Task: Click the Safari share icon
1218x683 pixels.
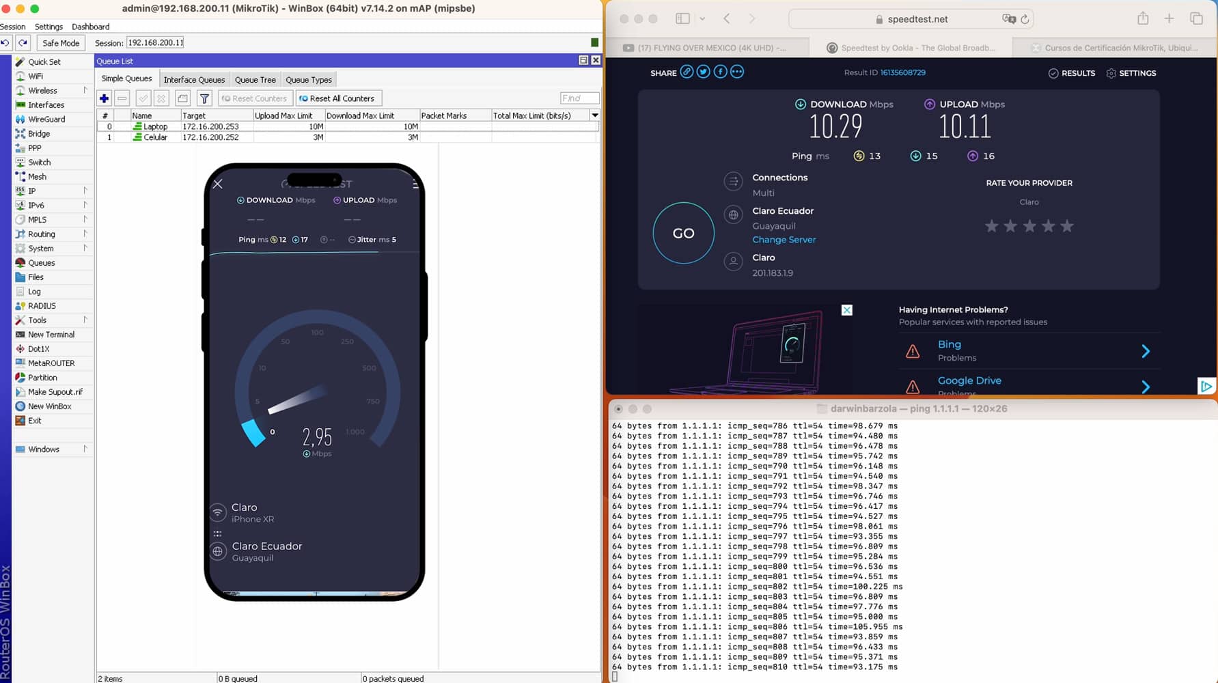Action: pyautogui.click(x=1143, y=19)
